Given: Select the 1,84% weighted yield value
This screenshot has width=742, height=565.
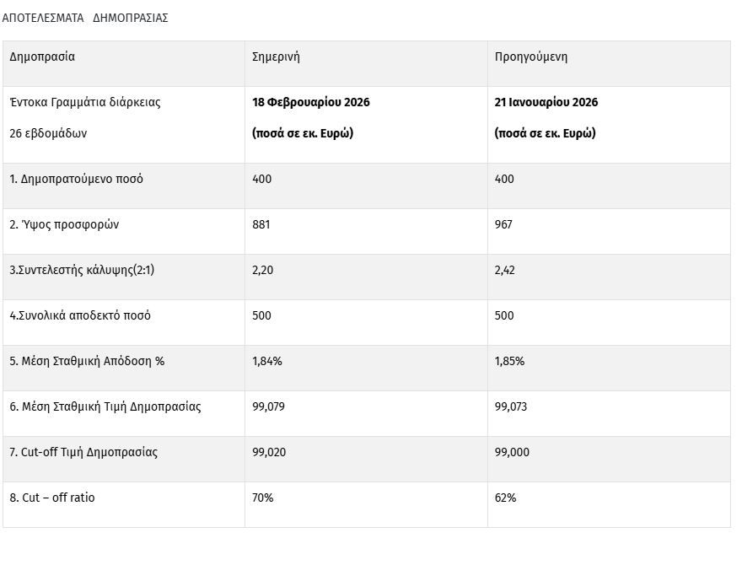Looking at the screenshot, I should 267,361.
